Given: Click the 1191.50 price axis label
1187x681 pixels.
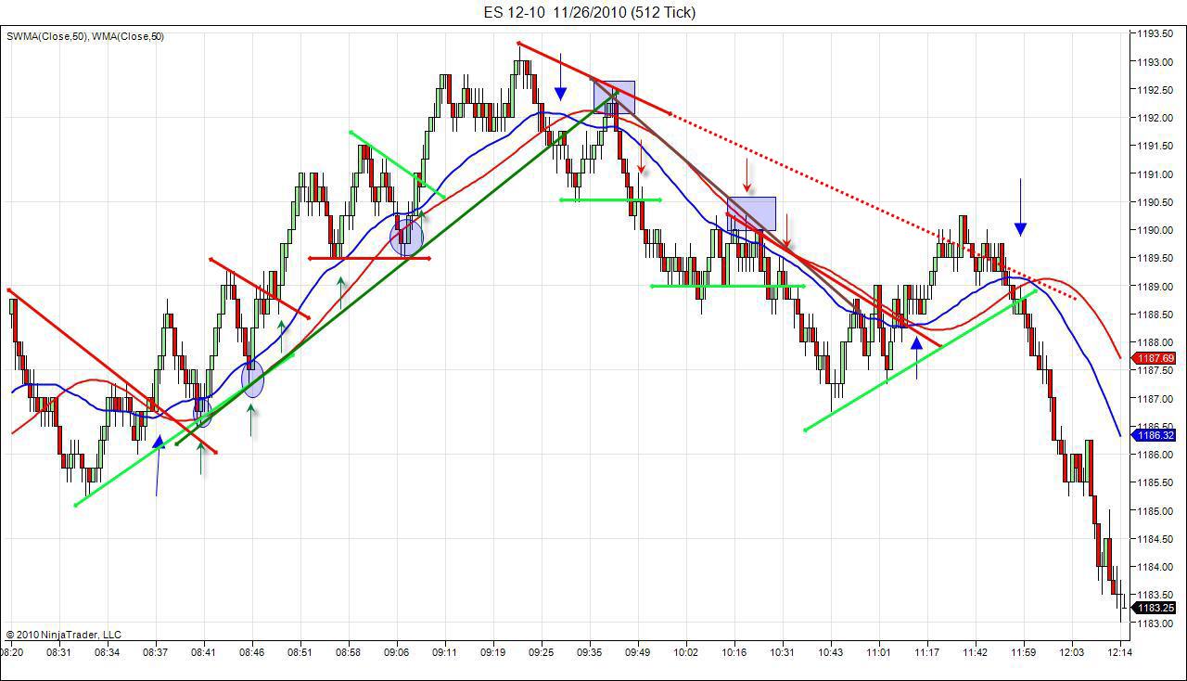Looking at the screenshot, I should coord(1155,147).
